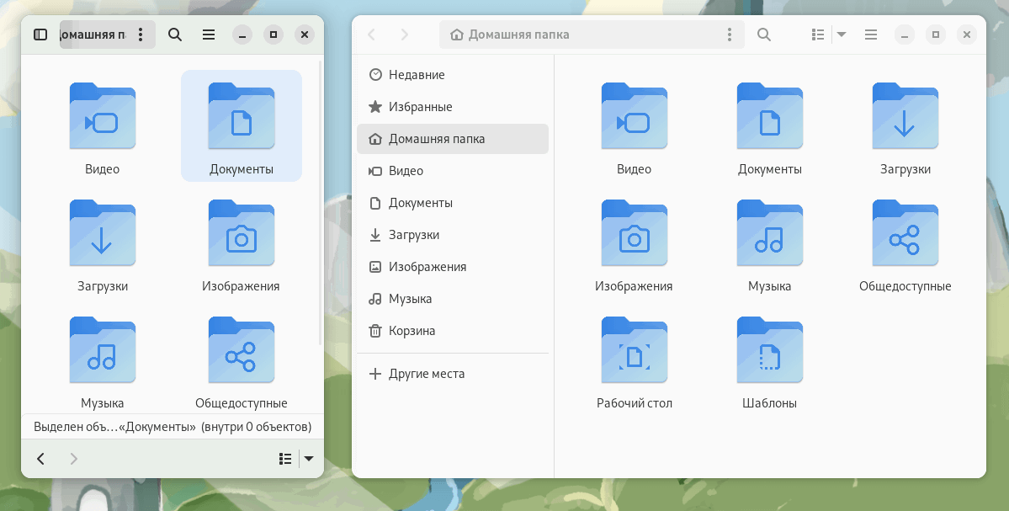Open Музыка in sidebar
1009x511 pixels.
pos(453,299)
